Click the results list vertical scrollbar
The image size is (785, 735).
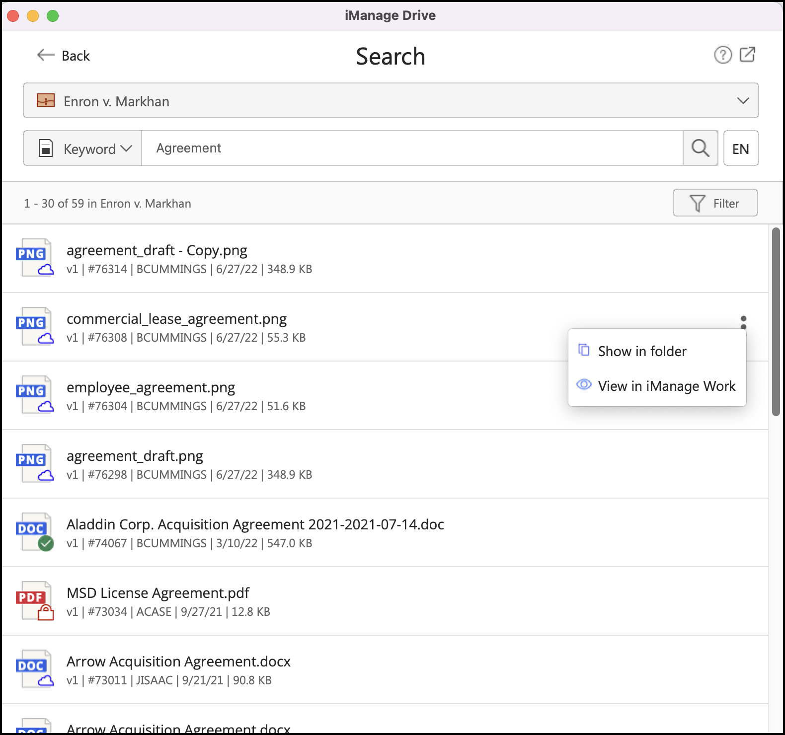point(776,321)
